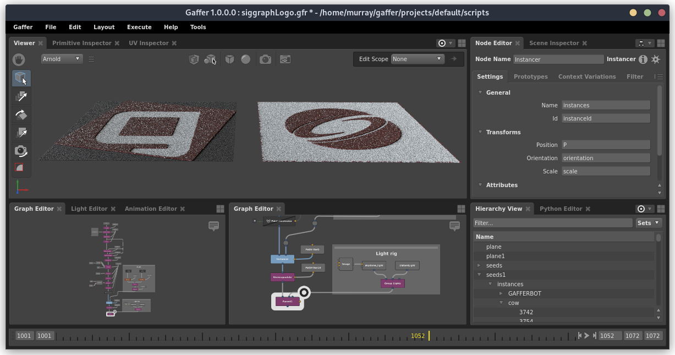Select the Instancer node in Graph Editor
Screen dimensions: 675x355
(x=283, y=259)
